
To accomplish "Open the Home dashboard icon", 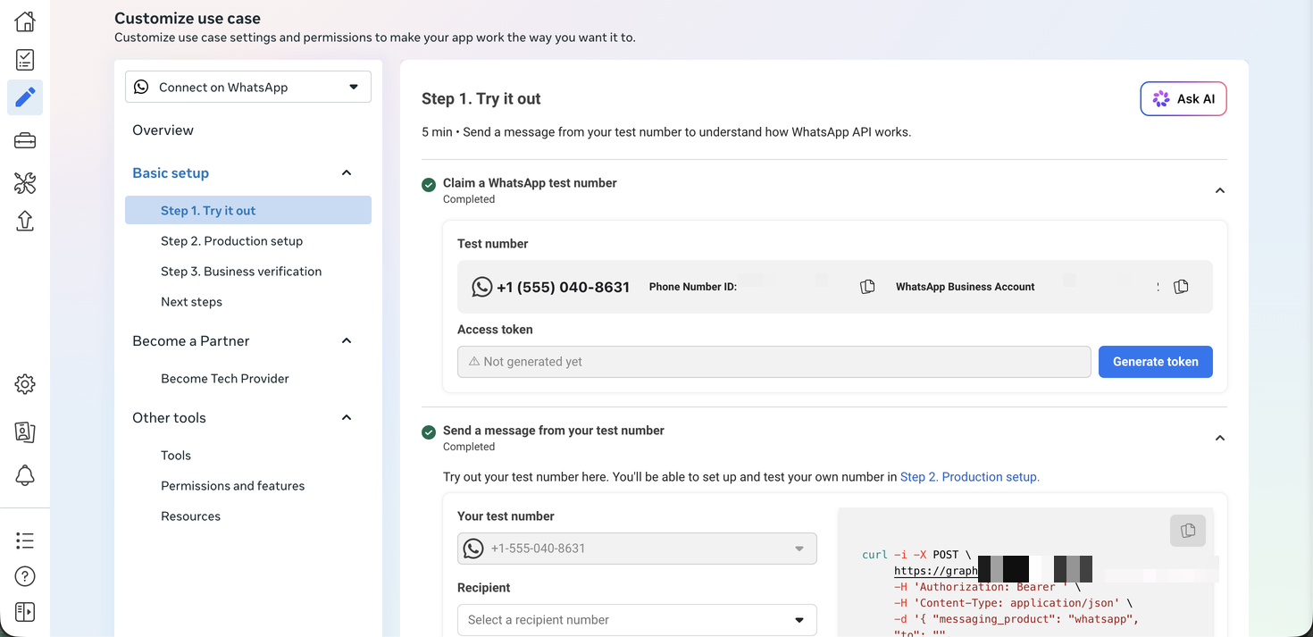I will click(25, 21).
